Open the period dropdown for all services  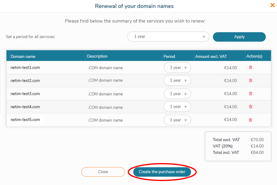pyautogui.click(x=168, y=37)
